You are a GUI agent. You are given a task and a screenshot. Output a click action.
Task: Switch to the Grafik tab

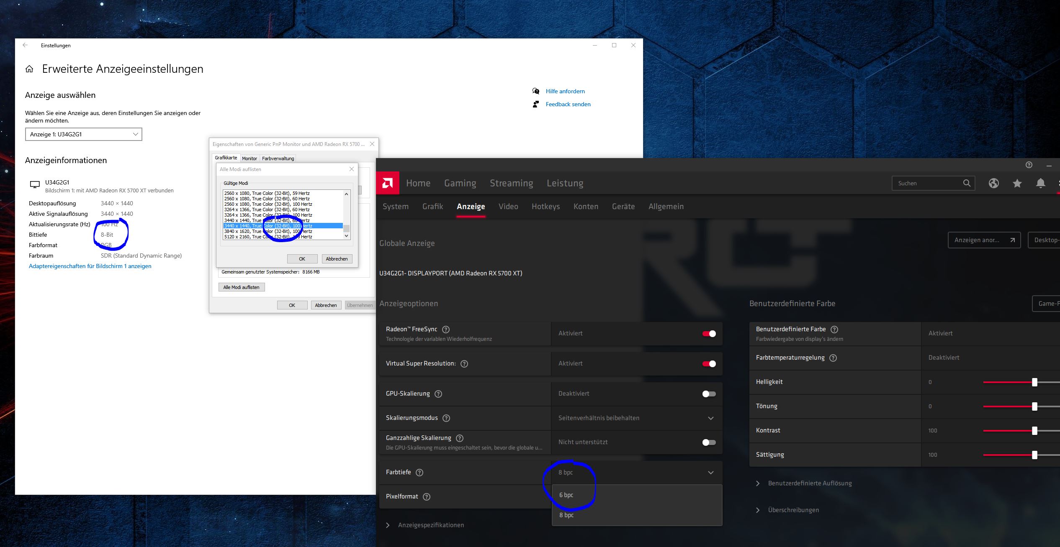(x=432, y=207)
